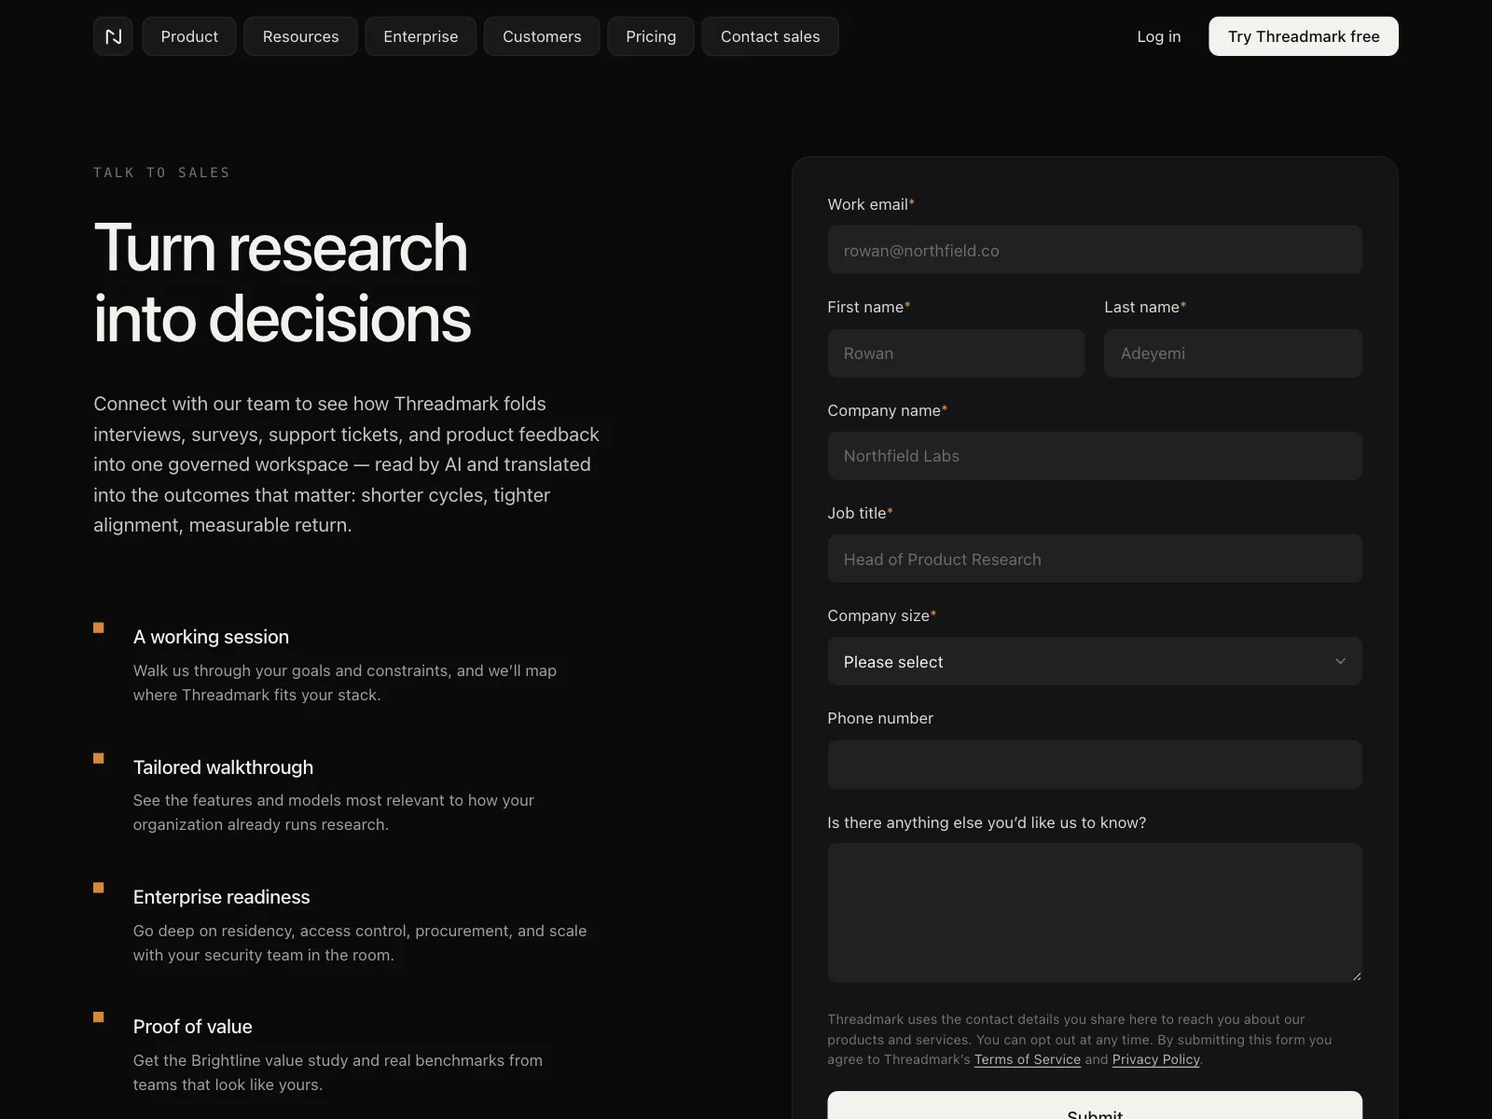
Task: Submit the contact sales form
Action: pos(1095,1107)
